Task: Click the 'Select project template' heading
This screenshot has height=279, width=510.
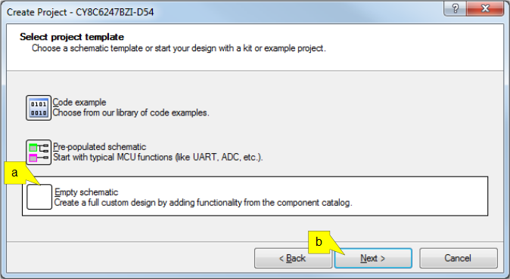Action: pos(72,37)
